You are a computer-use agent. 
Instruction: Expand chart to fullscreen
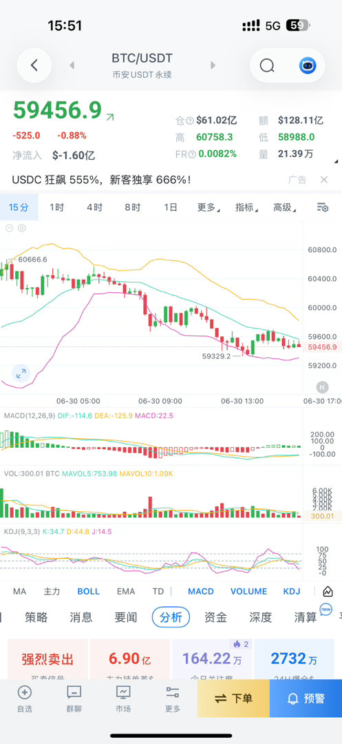point(21,373)
